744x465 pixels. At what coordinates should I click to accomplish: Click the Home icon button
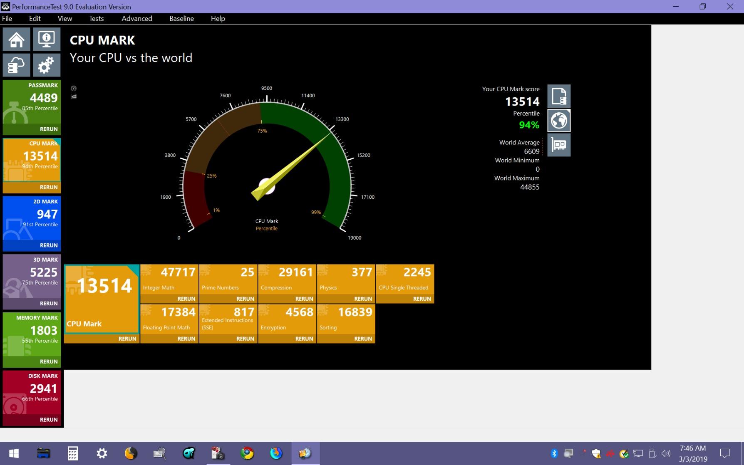pyautogui.click(x=17, y=40)
